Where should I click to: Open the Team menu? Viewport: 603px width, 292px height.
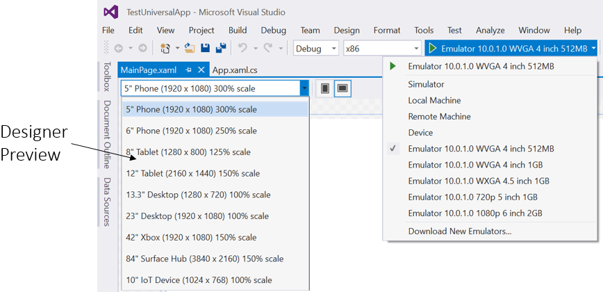pos(311,31)
